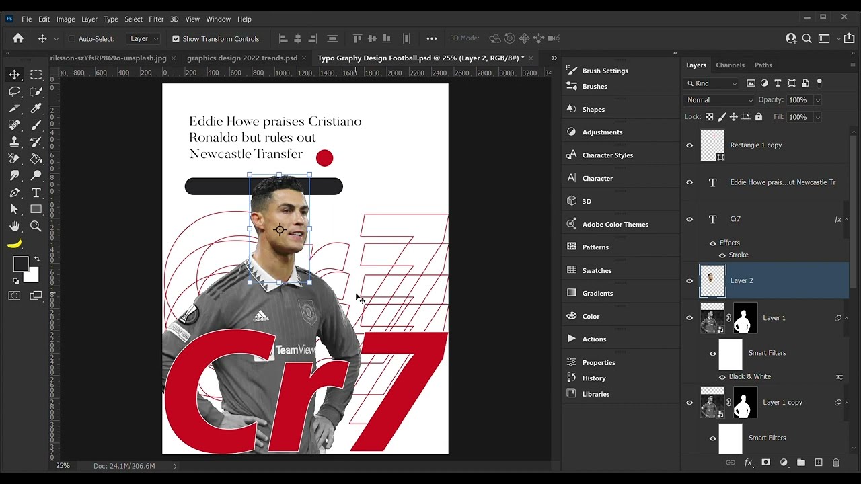The height and width of the screenshot is (484, 861).
Task: Toggle visibility of Layer 2
Action: tap(689, 281)
